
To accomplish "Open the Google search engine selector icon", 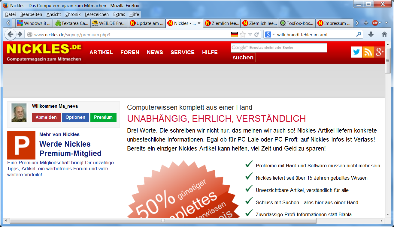I will (268, 34).
